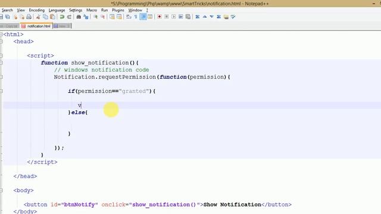Fold the show_notification function block

pos(1,63)
